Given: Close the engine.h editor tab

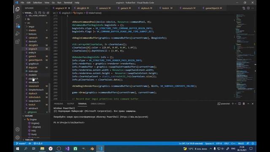Looking at the screenshot, I should point(69,8).
